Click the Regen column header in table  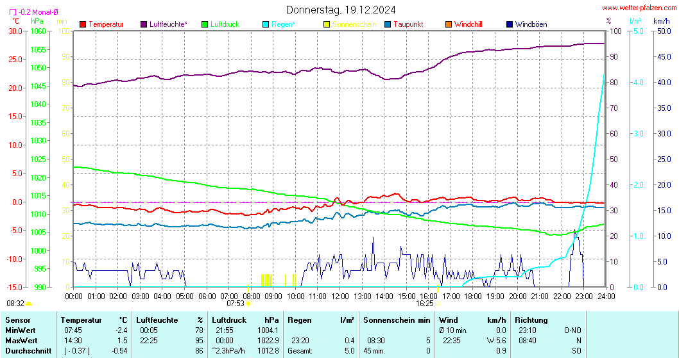point(300,320)
